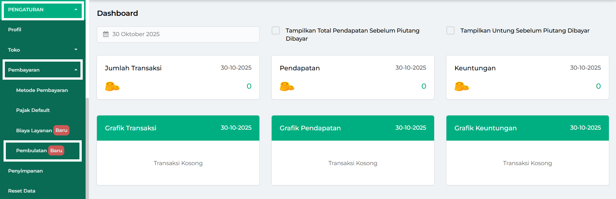Click coin icon in Keuntungan card
The width and height of the screenshot is (616, 199).
462,86
